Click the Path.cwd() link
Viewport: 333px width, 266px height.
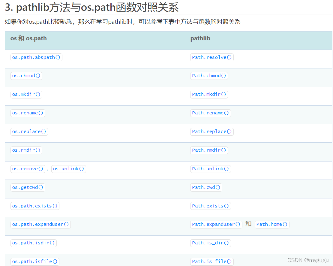(206, 187)
